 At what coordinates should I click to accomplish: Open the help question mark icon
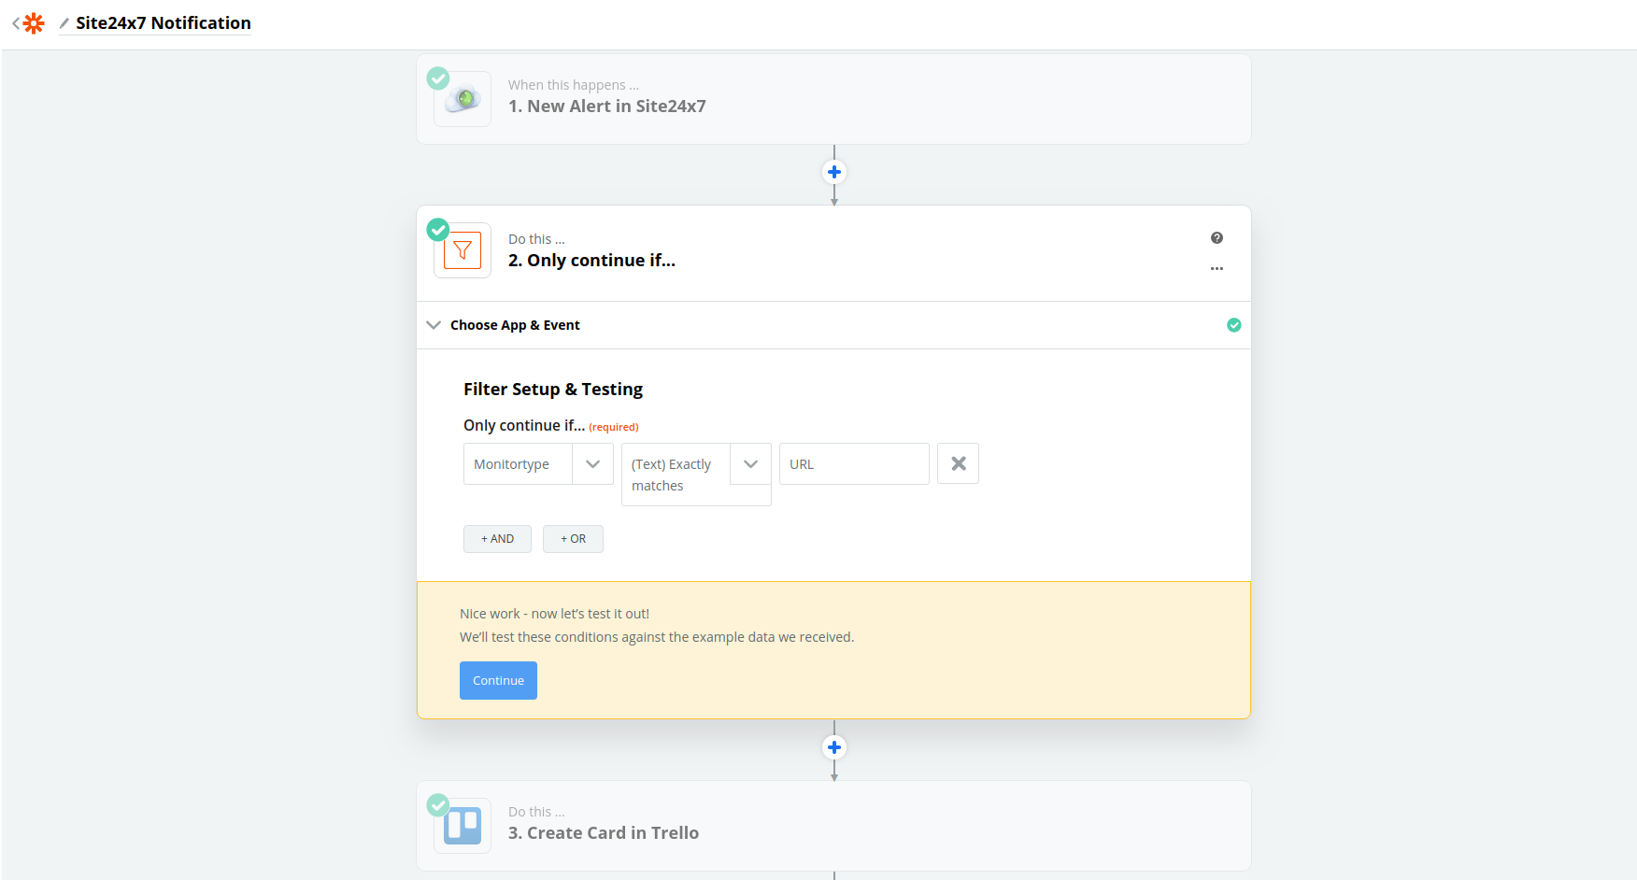pos(1217,238)
